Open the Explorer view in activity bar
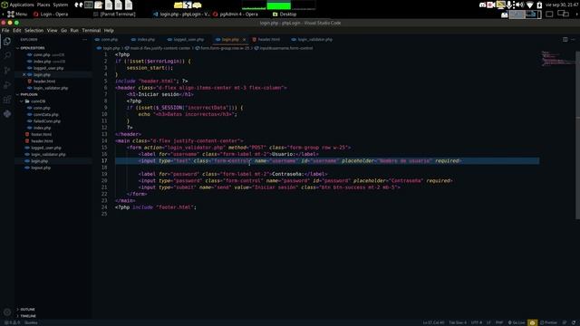Image resolution: width=580 pixels, height=326 pixels. click(x=7, y=42)
